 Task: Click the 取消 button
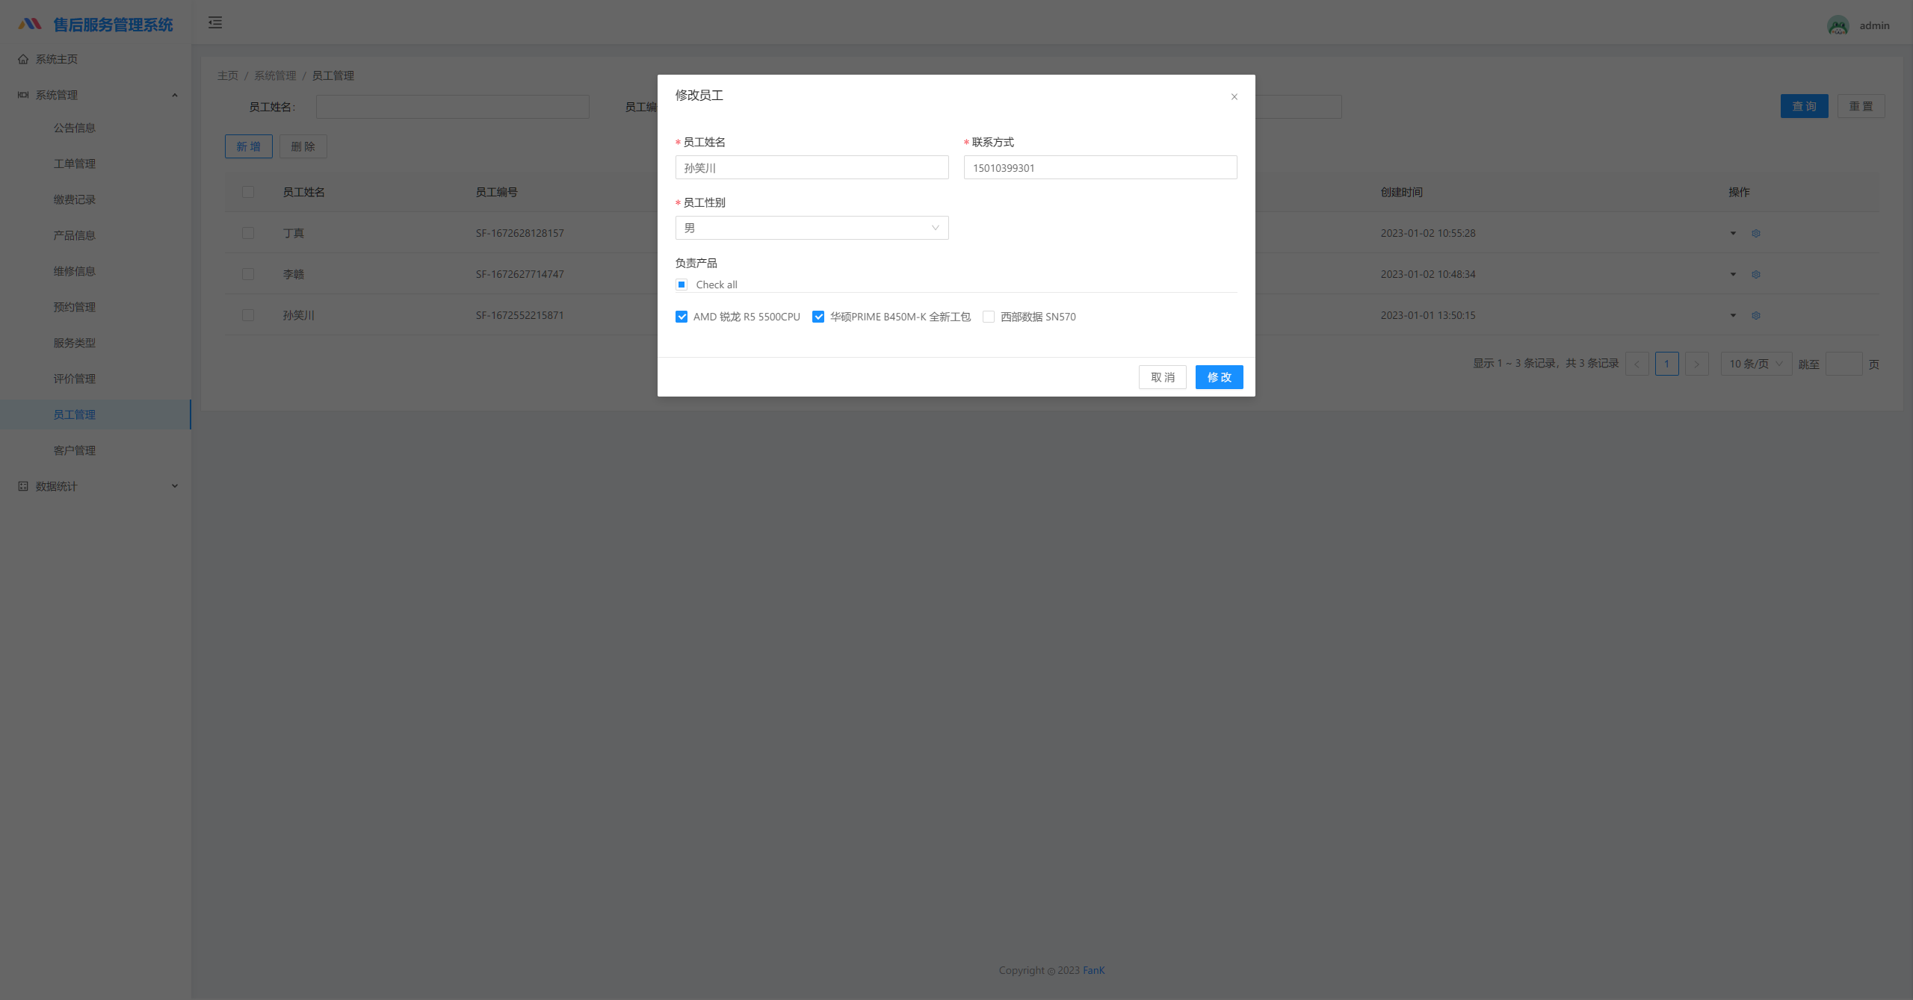point(1162,377)
